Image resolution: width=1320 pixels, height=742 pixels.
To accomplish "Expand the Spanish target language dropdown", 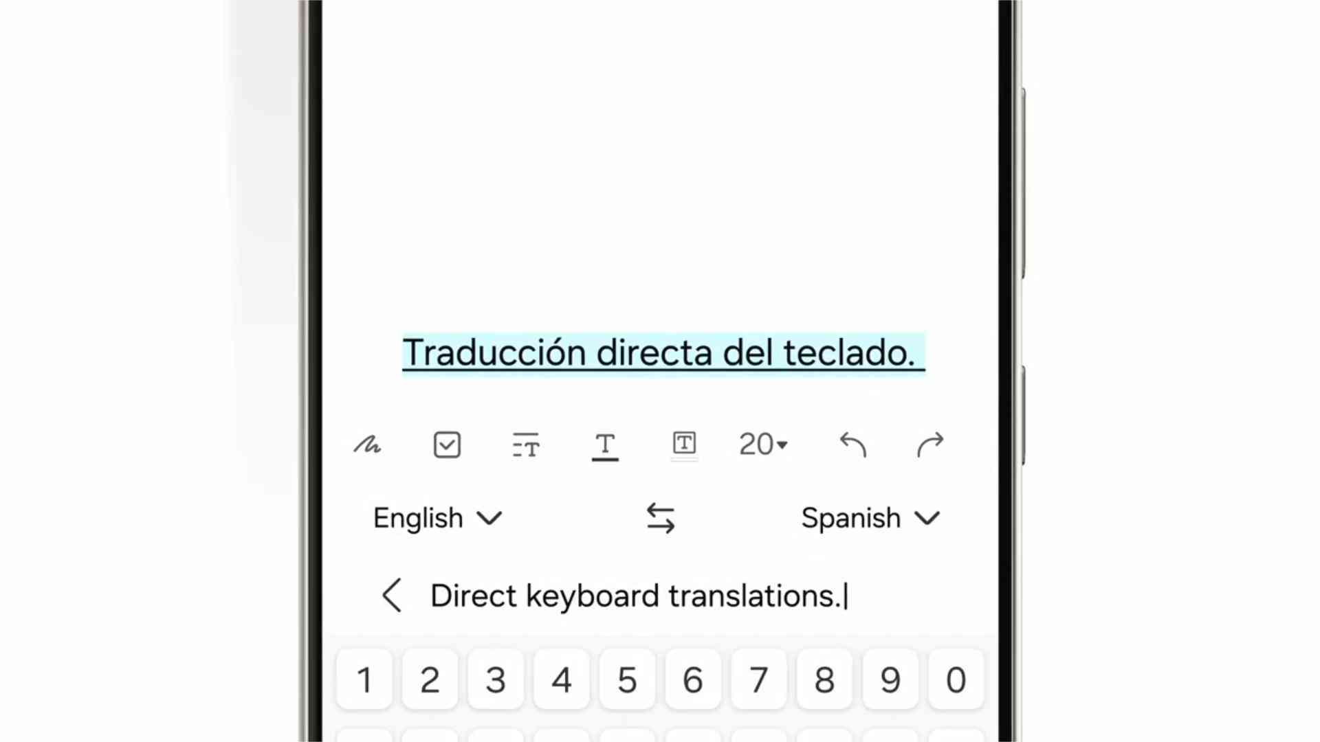I will tap(868, 517).
